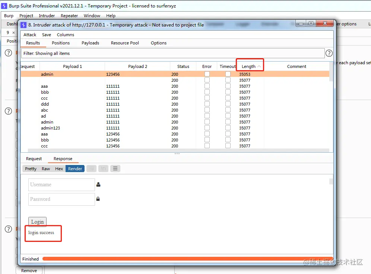Switch response view to Raw

(46, 168)
